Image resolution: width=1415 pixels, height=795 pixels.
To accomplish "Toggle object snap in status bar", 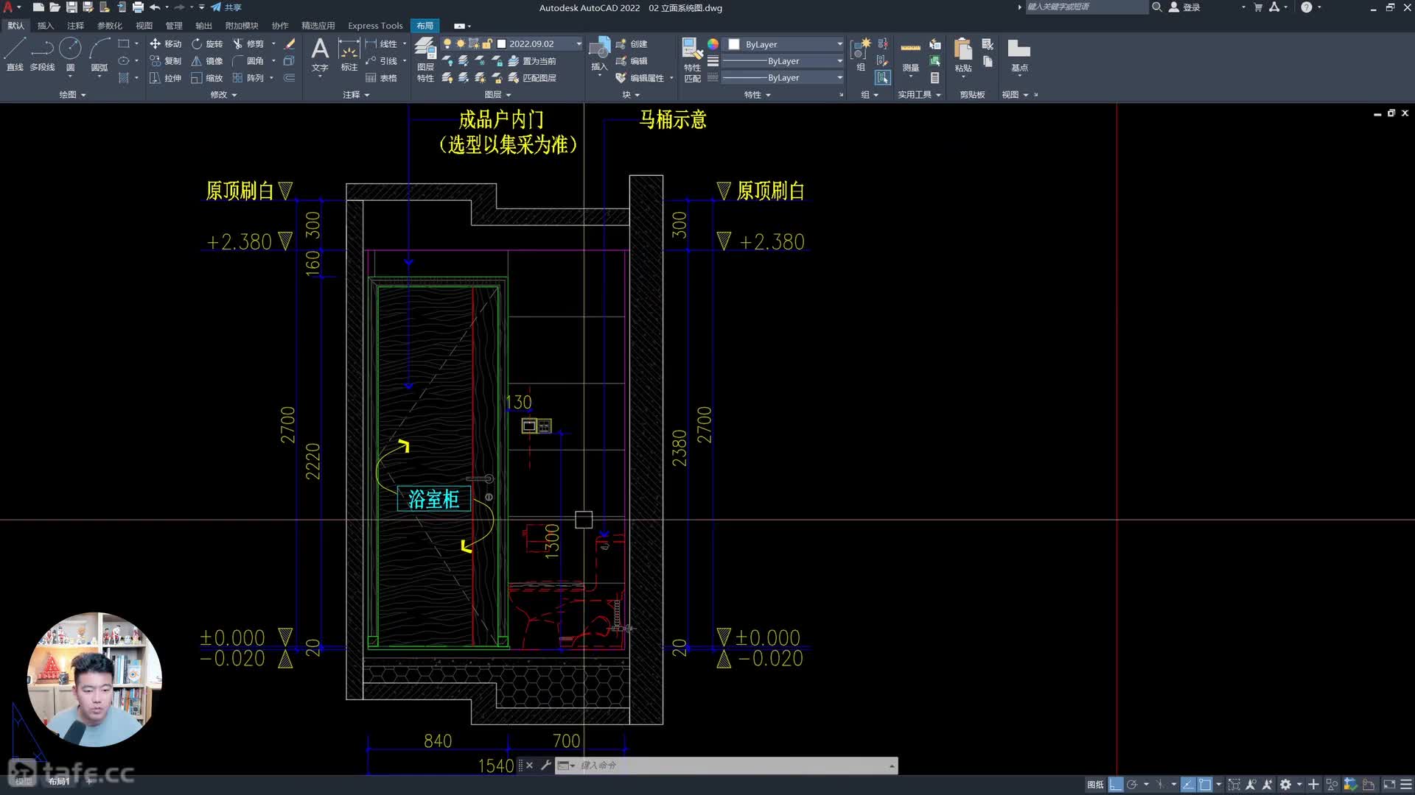I will (1205, 785).
